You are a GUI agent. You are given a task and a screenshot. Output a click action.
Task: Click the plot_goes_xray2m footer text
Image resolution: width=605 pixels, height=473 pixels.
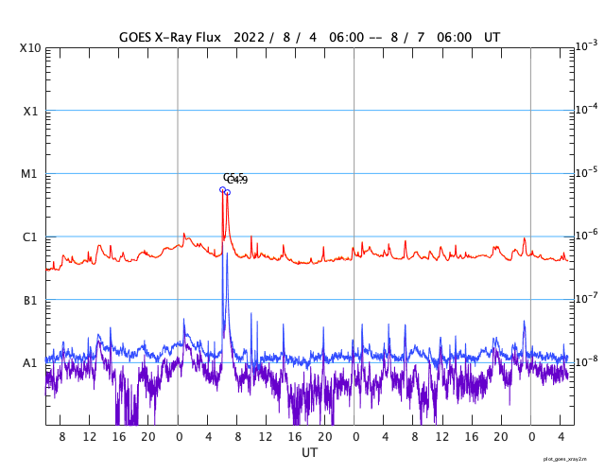click(570, 458)
